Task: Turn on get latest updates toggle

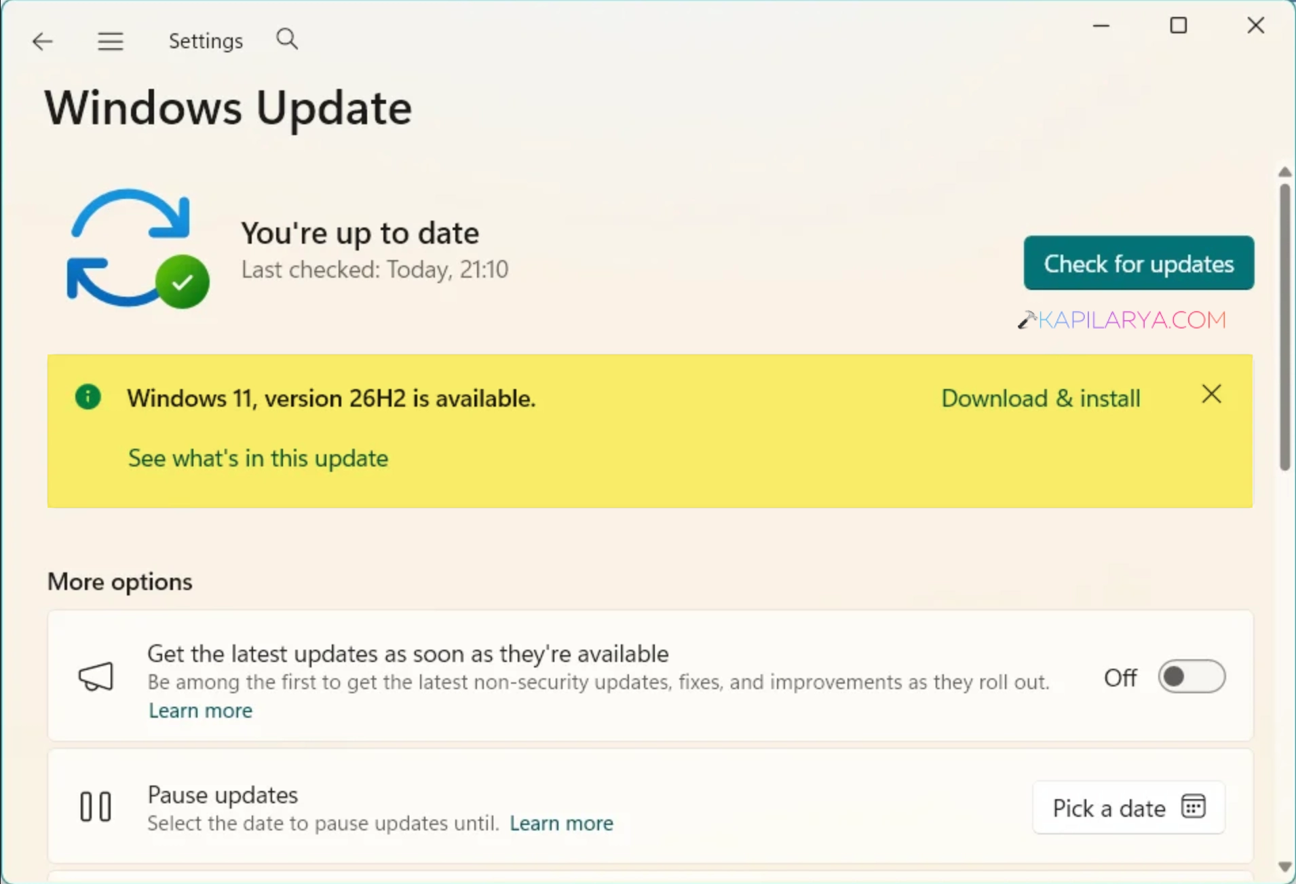Action: coord(1192,676)
